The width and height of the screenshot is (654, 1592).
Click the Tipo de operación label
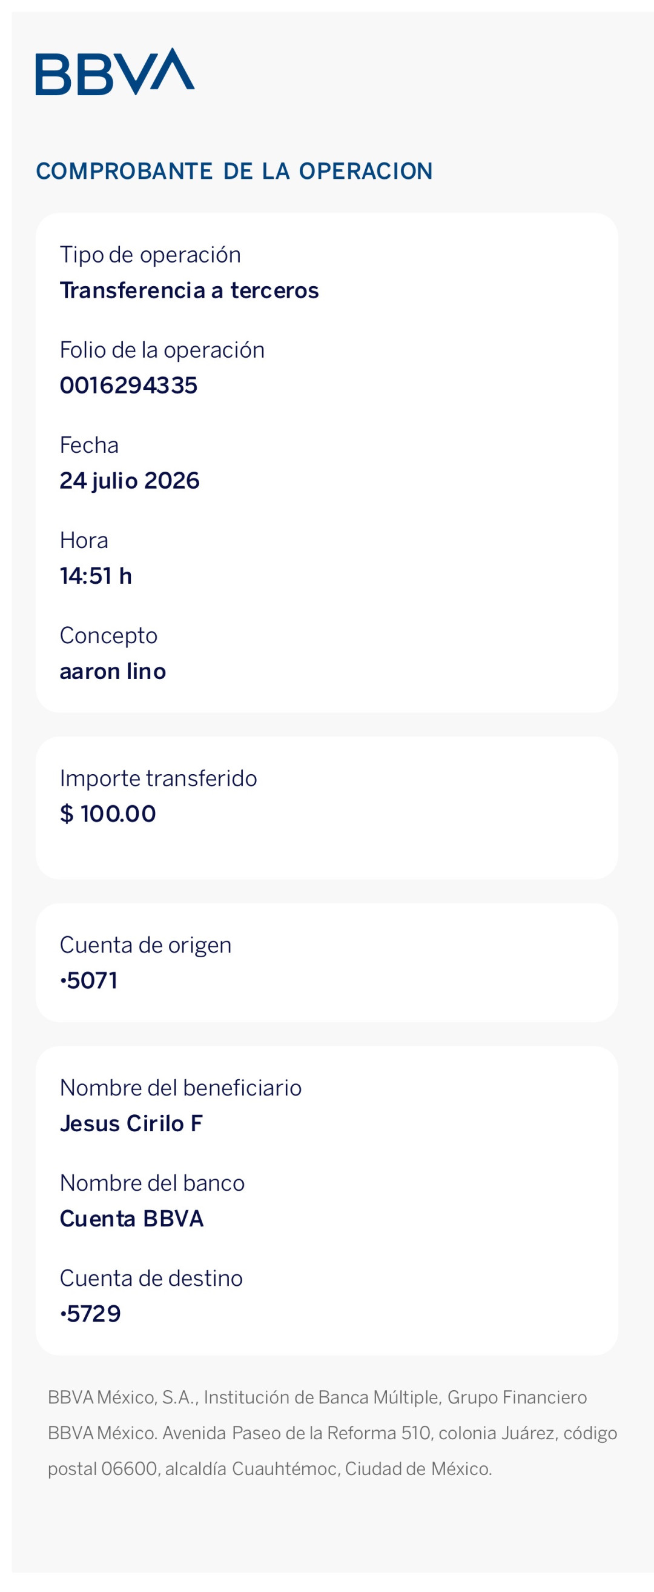(150, 255)
